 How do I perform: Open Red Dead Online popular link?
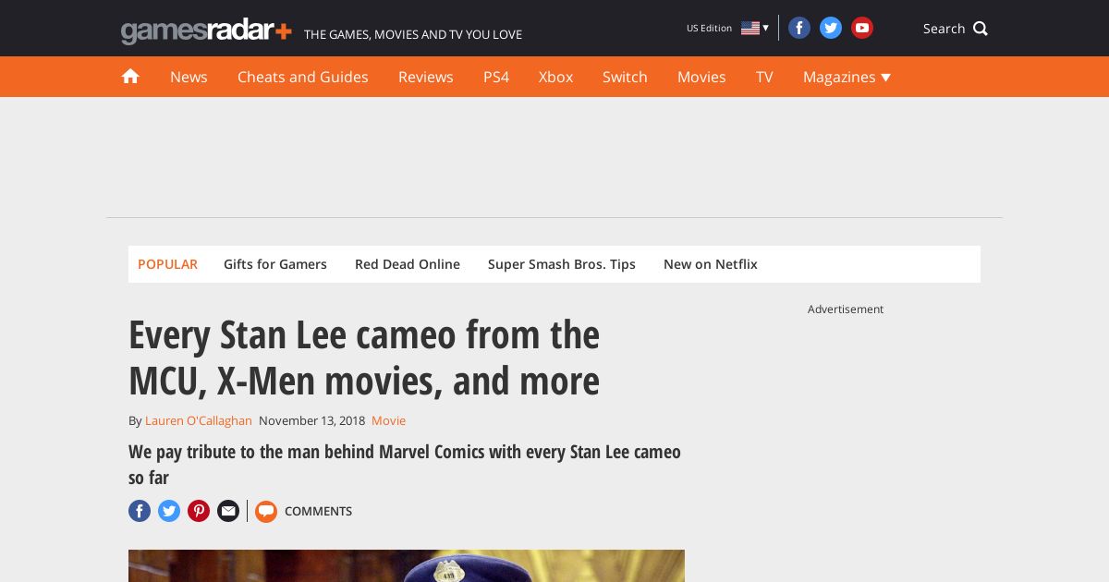click(x=408, y=264)
